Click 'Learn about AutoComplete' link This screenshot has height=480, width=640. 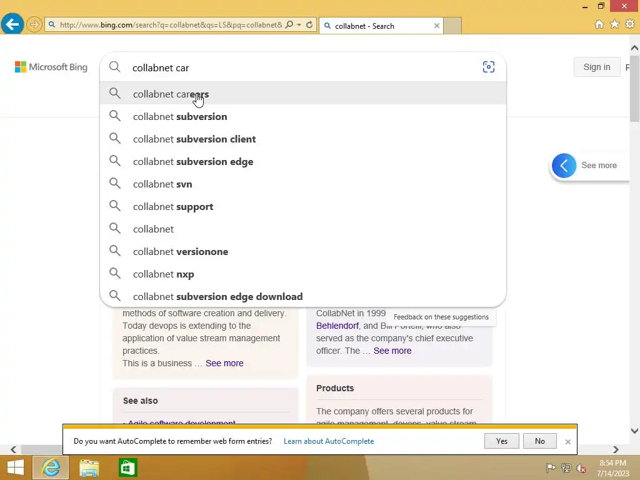(329, 441)
